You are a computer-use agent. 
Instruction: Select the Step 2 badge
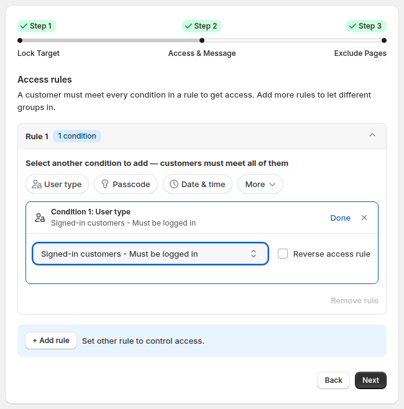(x=202, y=26)
